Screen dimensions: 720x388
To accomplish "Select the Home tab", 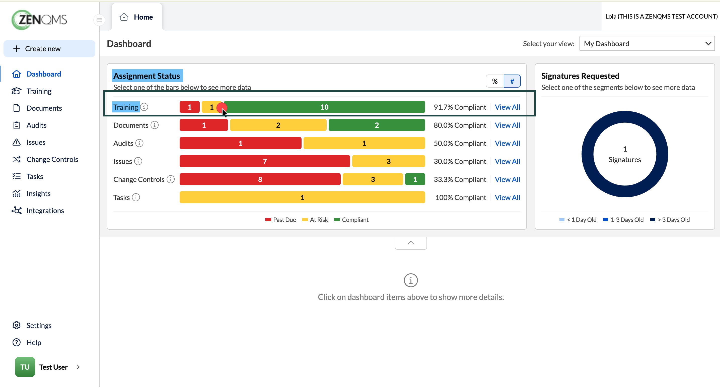I will pyautogui.click(x=137, y=17).
